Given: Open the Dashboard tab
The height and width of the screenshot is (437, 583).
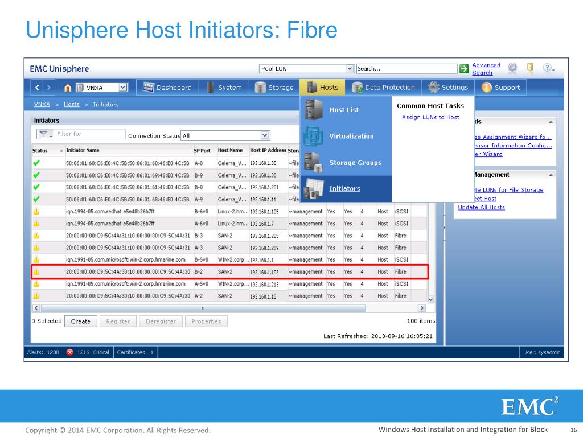Looking at the screenshot, I should click(167, 87).
